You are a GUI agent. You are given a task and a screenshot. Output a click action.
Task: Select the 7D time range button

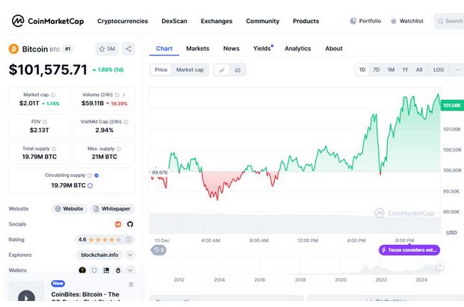377,69
